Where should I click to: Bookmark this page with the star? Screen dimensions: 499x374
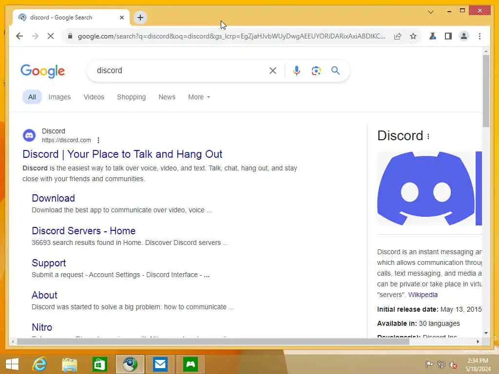[413, 36]
